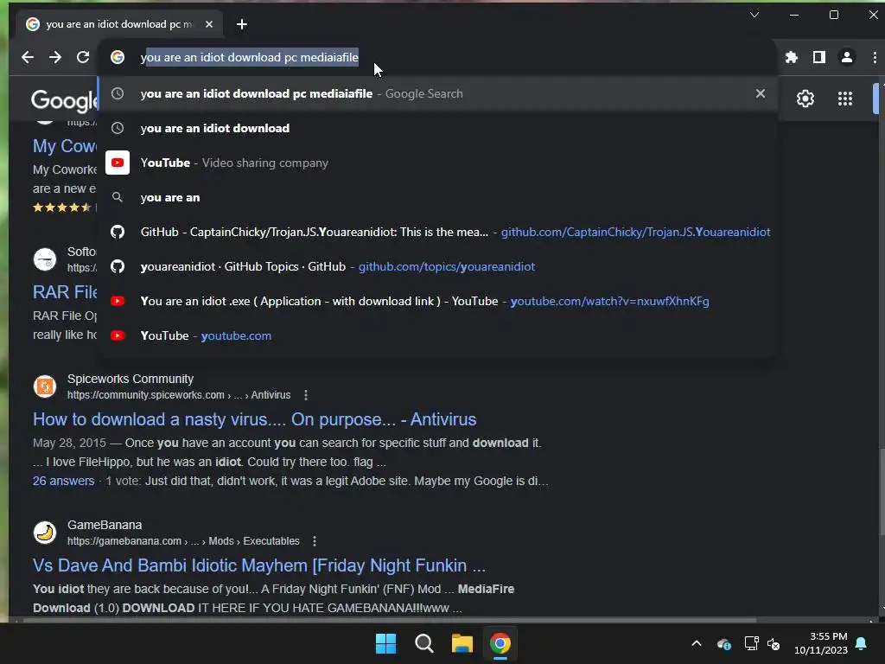
Task: Toggle the Chrome side panel icon
Action: point(819,57)
